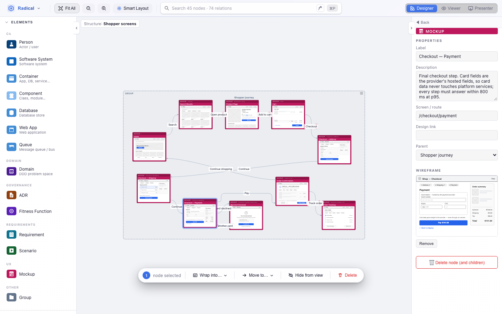Select the Mockup element icon
This screenshot has height=314, width=502.
(12, 274)
